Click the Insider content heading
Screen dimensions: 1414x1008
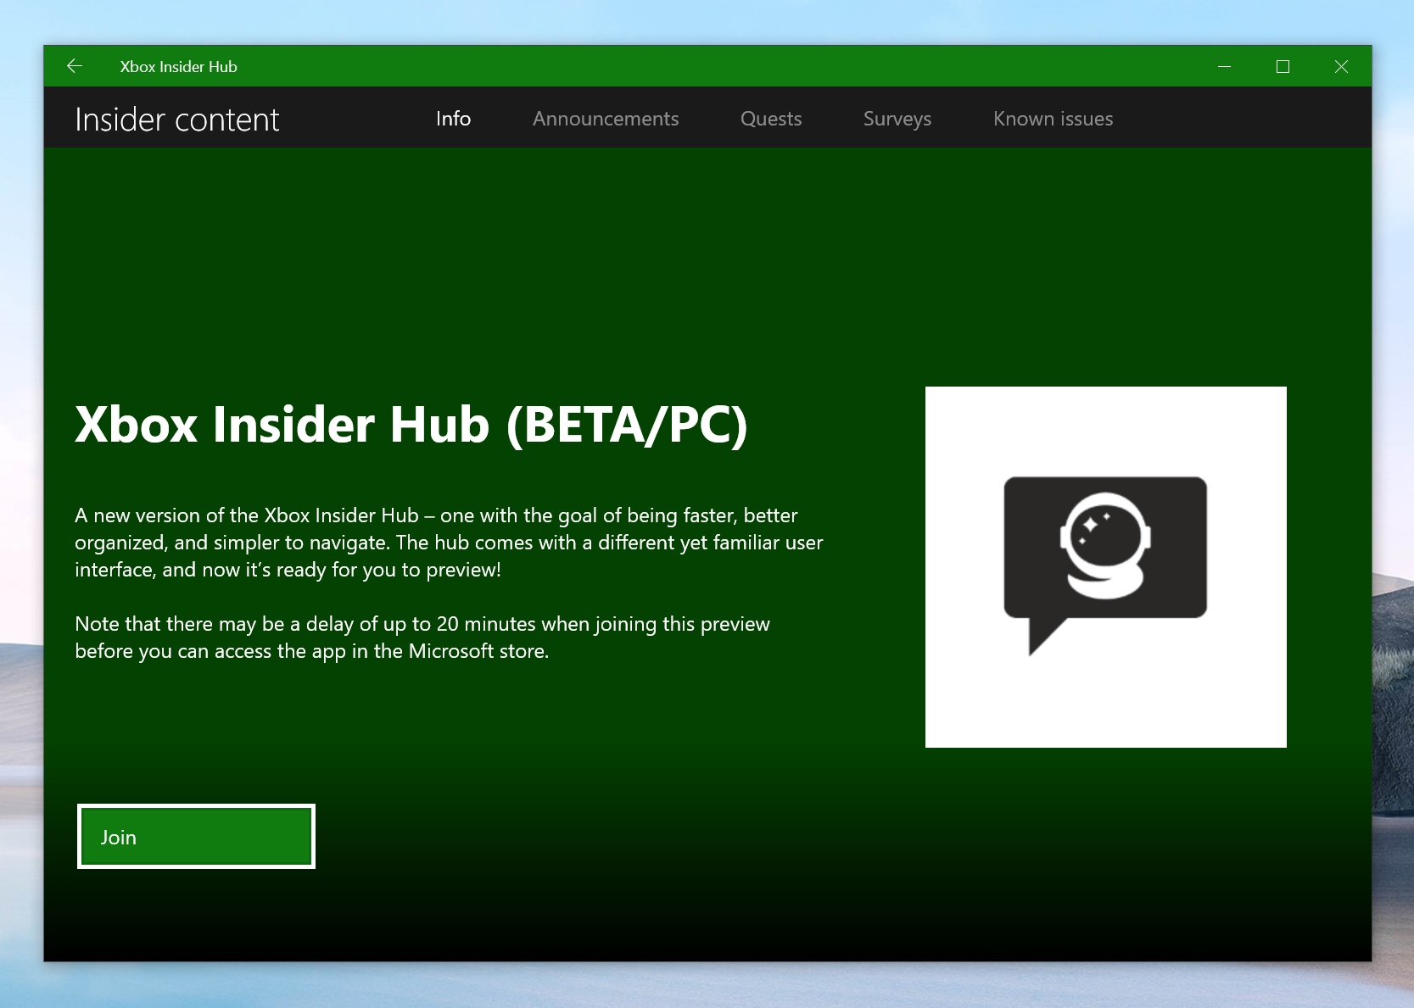(177, 119)
